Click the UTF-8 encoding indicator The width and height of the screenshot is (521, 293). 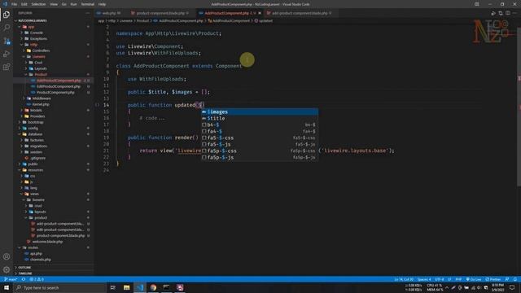(440, 279)
